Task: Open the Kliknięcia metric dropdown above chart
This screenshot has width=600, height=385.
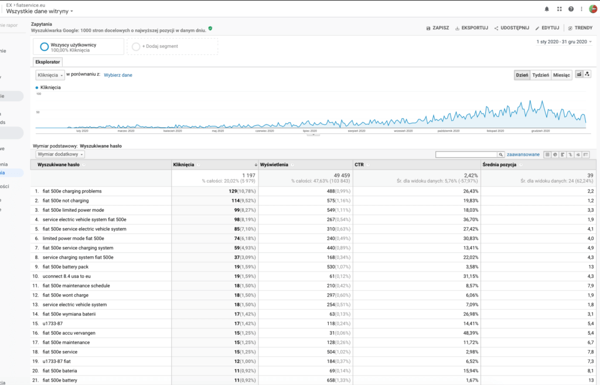Action: [x=50, y=75]
